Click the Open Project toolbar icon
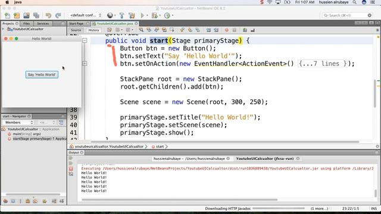The width and height of the screenshot is (381, 214). pos(26,15)
